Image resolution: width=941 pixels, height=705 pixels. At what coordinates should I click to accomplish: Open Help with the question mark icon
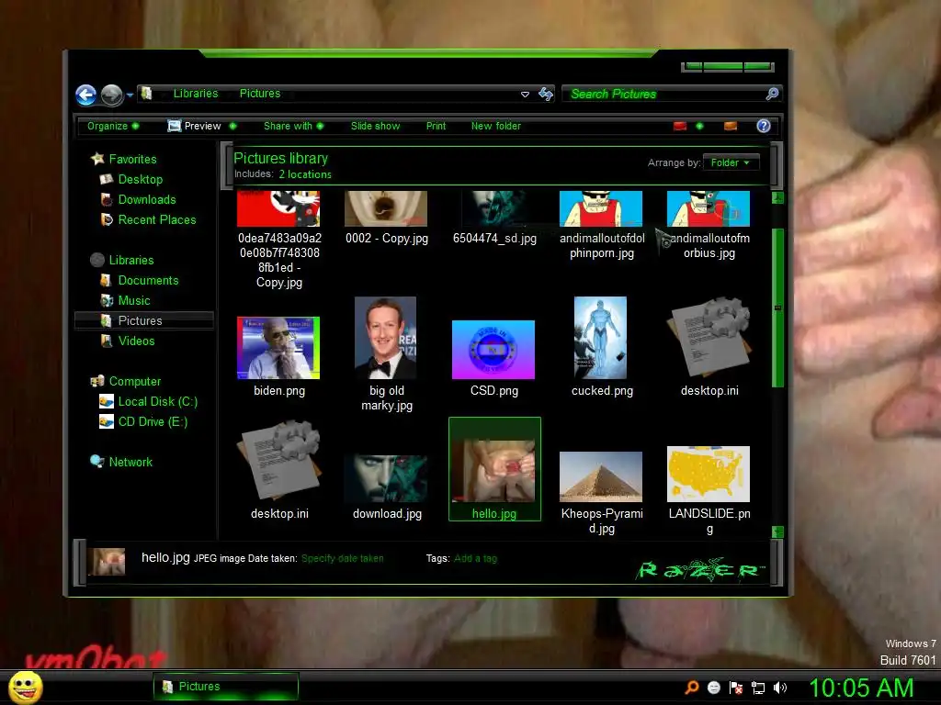(x=764, y=126)
